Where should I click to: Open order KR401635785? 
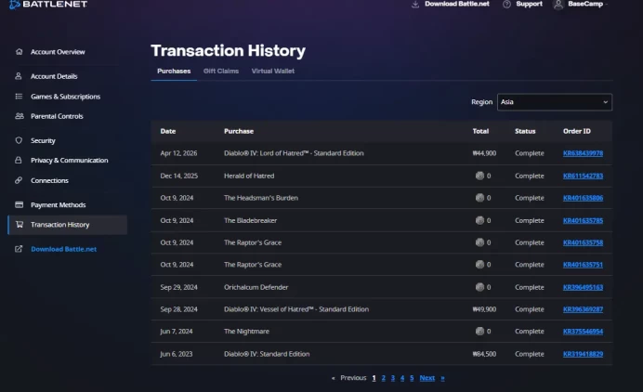point(583,220)
